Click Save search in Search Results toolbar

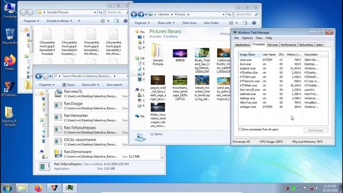(x=114, y=85)
